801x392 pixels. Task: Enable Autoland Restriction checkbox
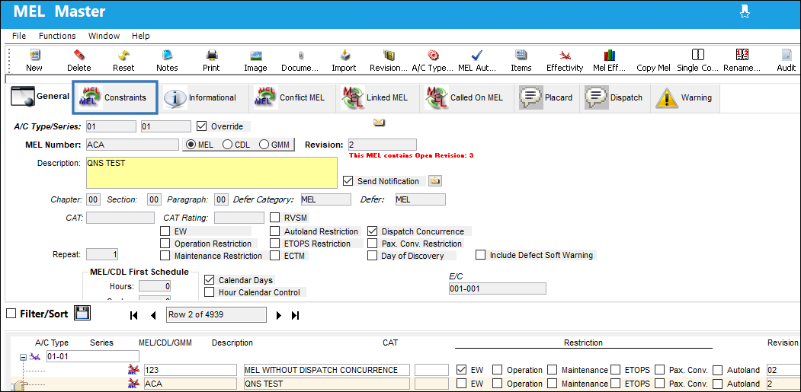(x=275, y=231)
